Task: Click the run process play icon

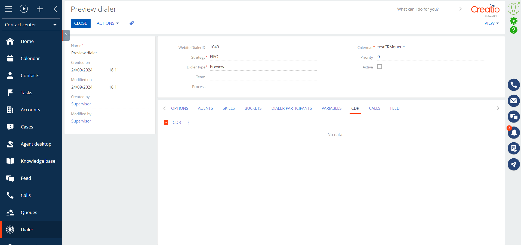Action: [24, 9]
